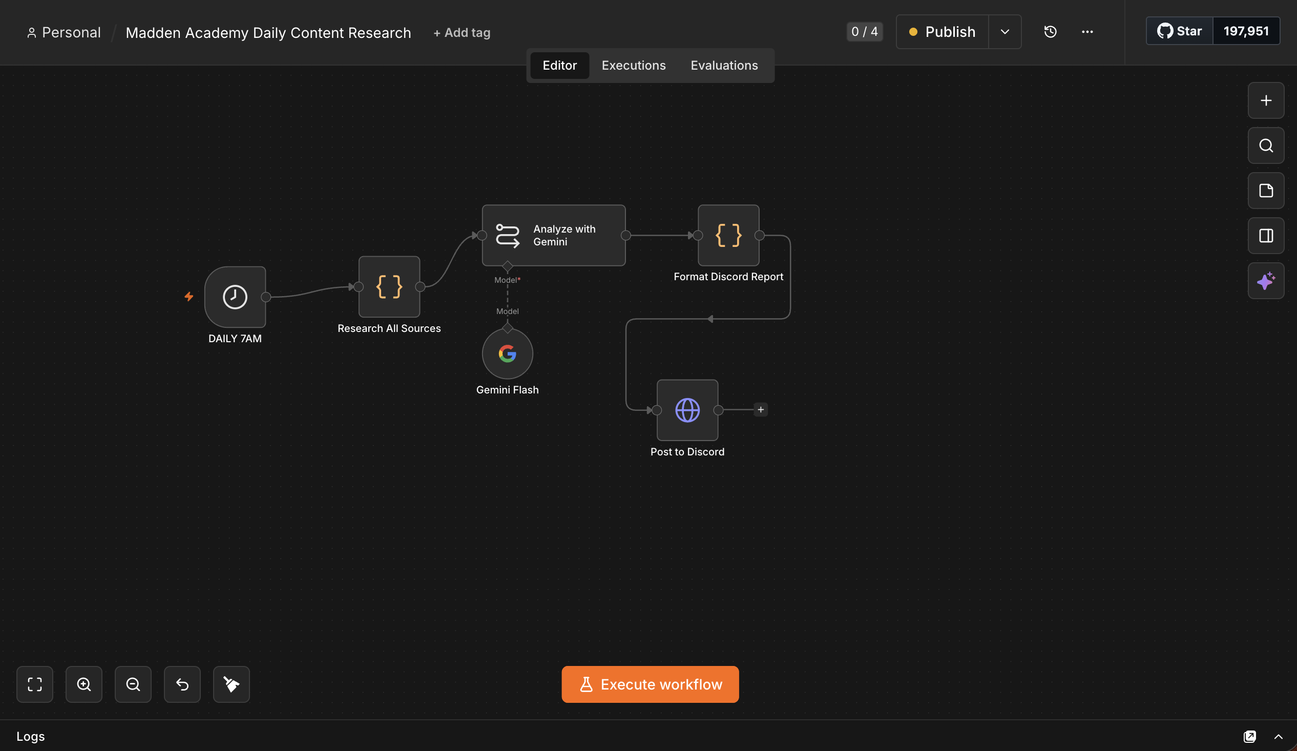Expand the Logs panel chevron
The image size is (1297, 751).
pos(1278,737)
